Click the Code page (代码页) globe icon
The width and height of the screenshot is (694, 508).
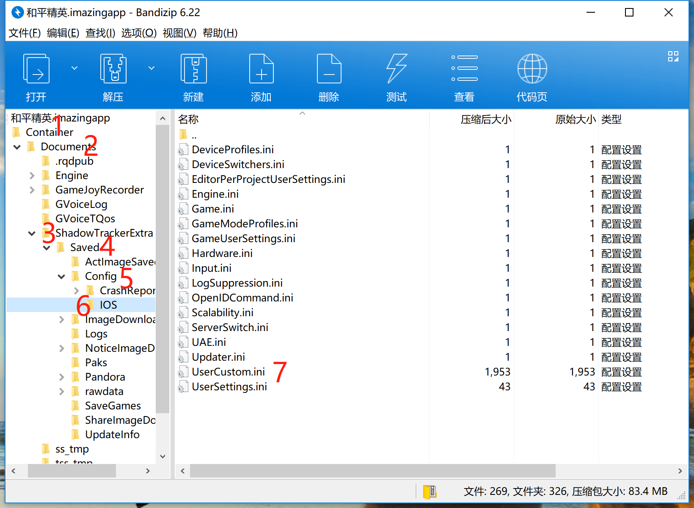click(532, 69)
